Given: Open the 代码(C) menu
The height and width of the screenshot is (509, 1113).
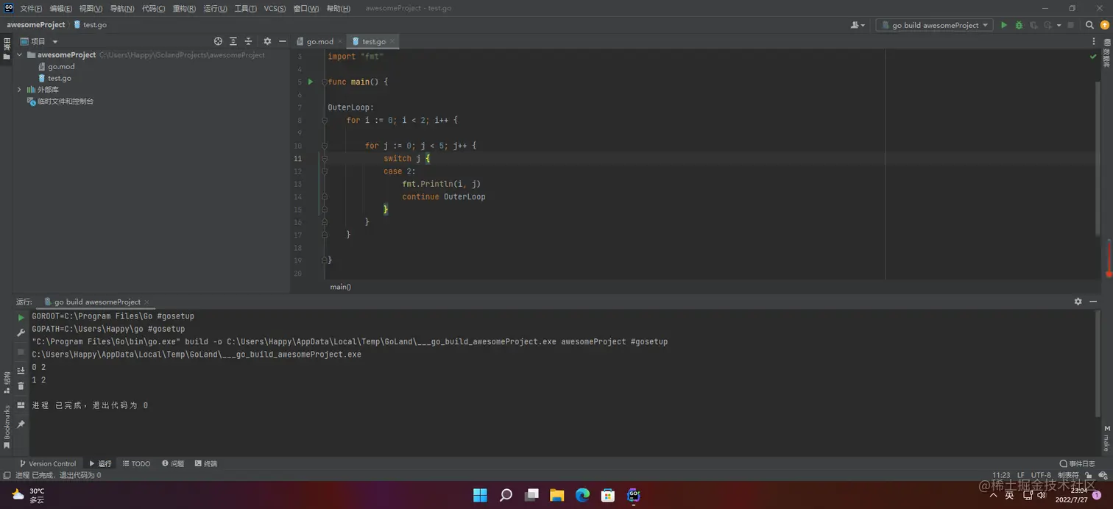Looking at the screenshot, I should 153,8.
